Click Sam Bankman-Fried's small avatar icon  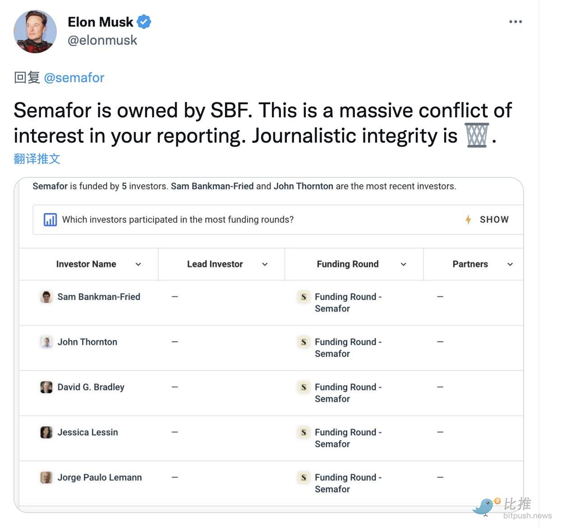[x=46, y=297]
